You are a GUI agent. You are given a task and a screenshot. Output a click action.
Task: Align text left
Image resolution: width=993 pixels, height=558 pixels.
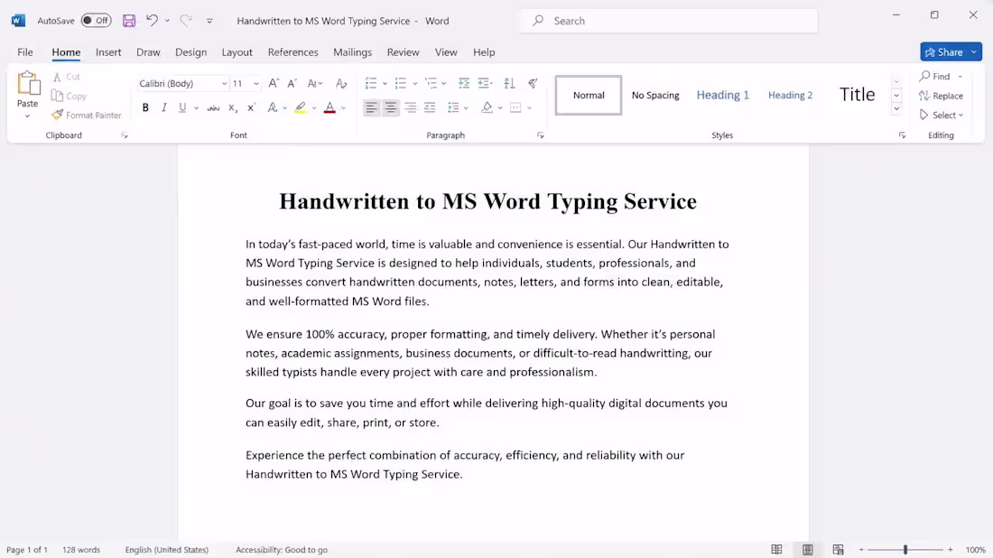pyautogui.click(x=371, y=107)
